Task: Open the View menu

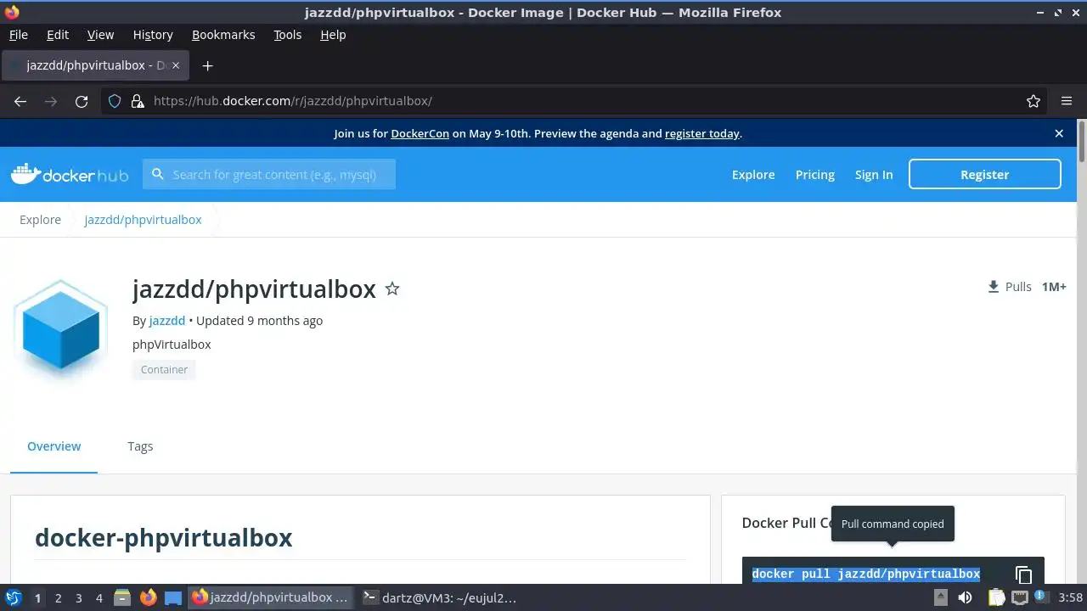Action: pos(100,35)
